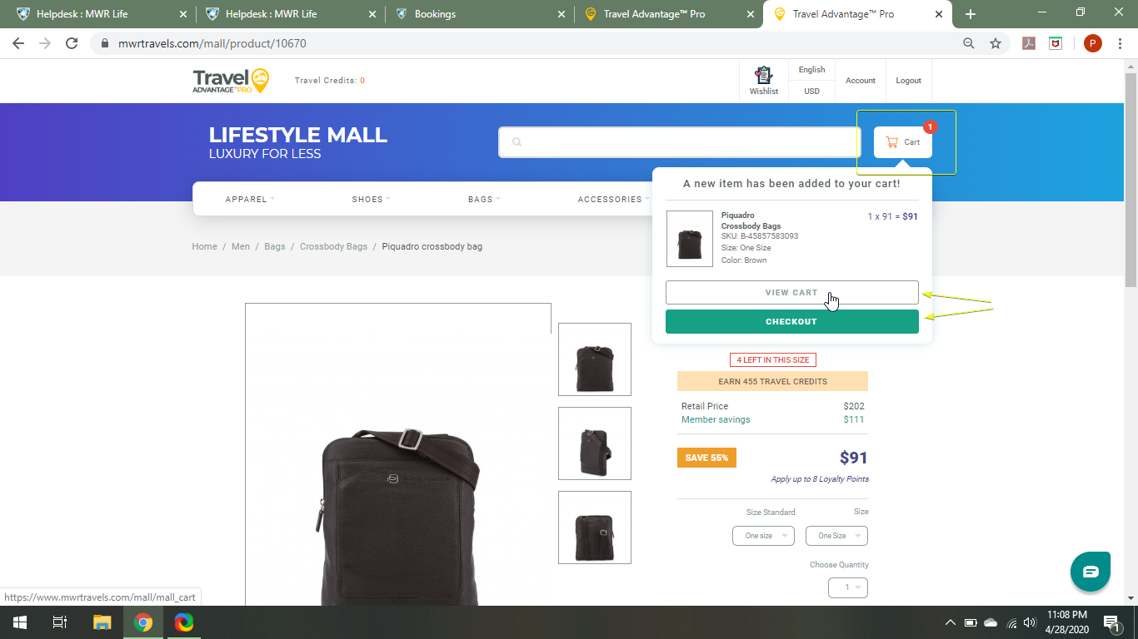The height and width of the screenshot is (639, 1138).
Task: Click the SAVE 55% badge
Action: (706, 458)
